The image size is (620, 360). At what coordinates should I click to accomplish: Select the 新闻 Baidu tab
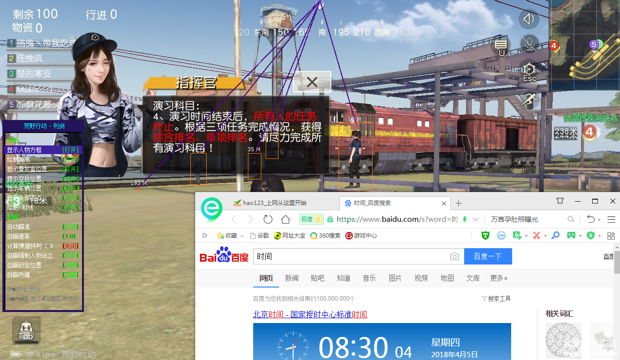[292, 278]
